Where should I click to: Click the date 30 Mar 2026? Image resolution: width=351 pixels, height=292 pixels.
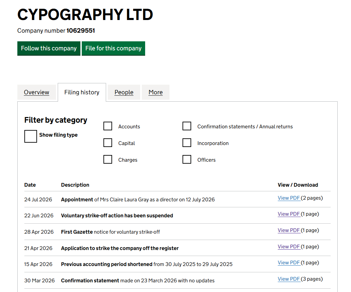[x=39, y=281]
